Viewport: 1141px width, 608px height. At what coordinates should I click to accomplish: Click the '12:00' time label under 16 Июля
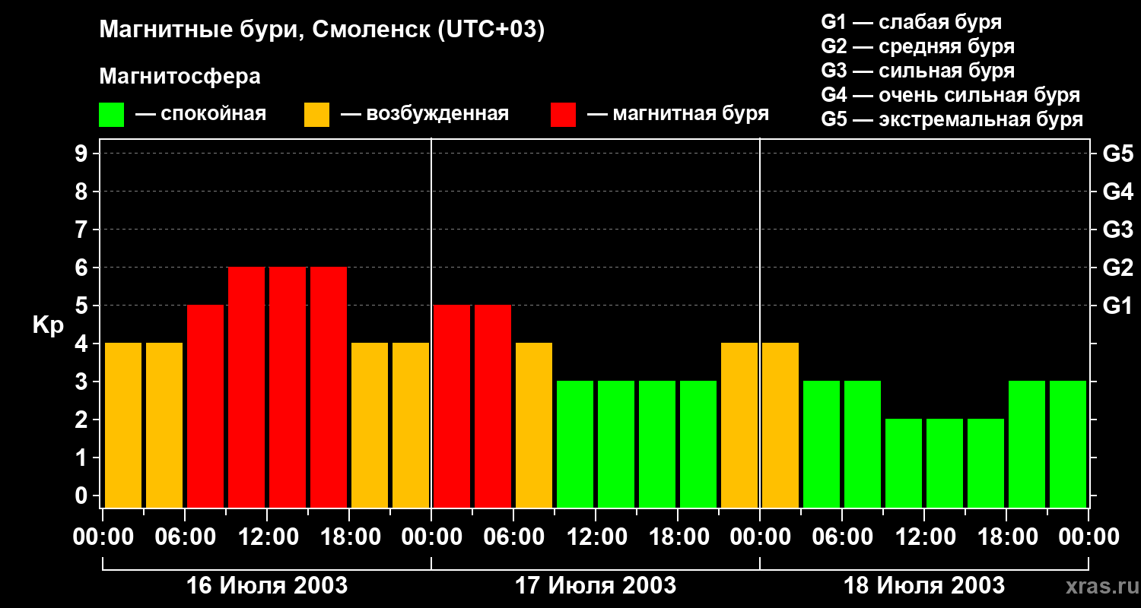click(x=267, y=537)
